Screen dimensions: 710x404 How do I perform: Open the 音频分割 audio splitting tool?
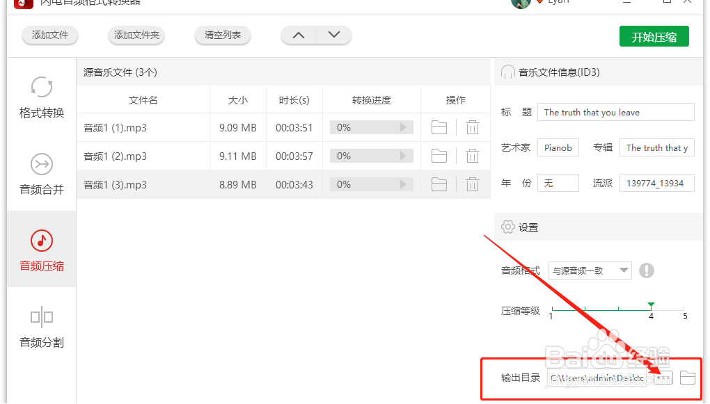coord(41,323)
